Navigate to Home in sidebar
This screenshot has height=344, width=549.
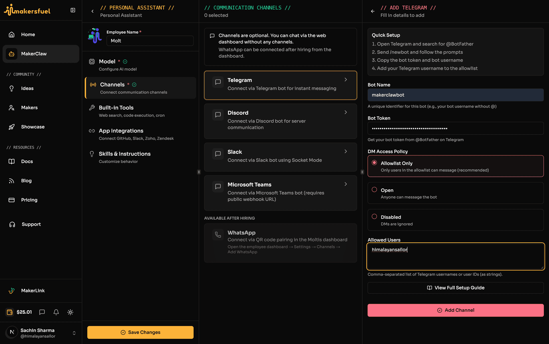tap(41, 35)
